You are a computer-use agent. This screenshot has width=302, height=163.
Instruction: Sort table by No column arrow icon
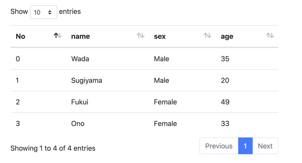58,36
